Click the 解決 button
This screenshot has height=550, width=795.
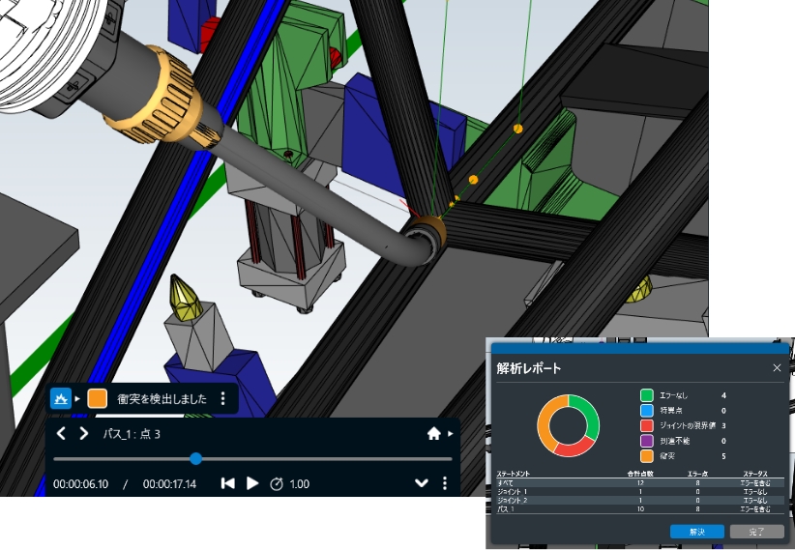(x=696, y=532)
